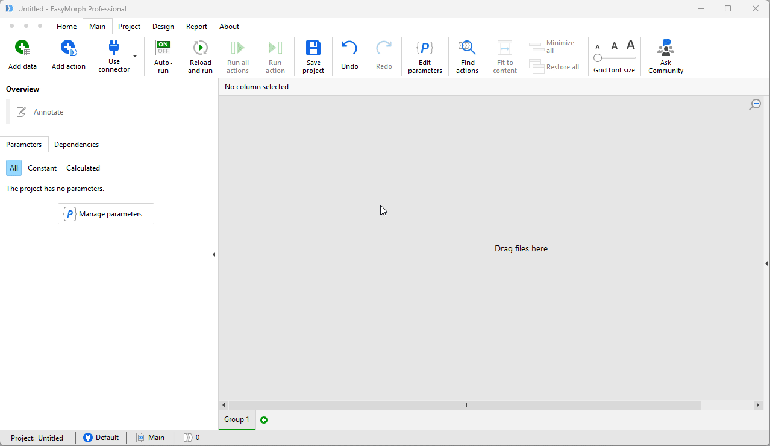Click the Annotate button
This screenshot has width=770, height=446.
point(40,112)
